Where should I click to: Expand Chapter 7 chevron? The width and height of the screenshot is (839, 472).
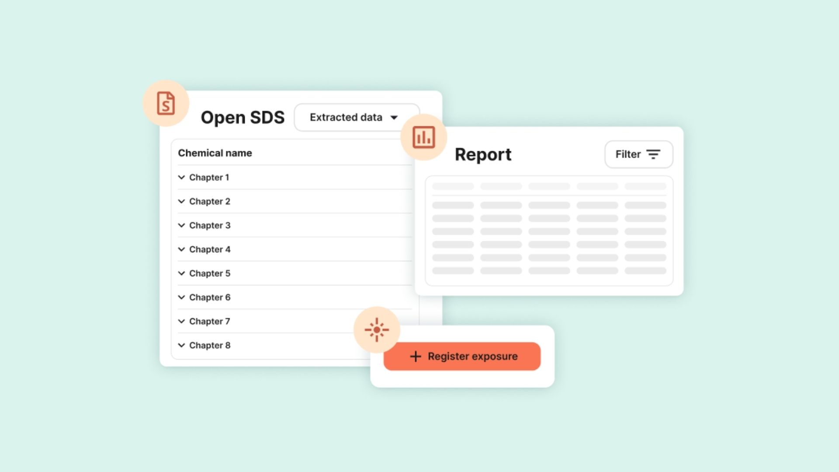click(x=181, y=322)
